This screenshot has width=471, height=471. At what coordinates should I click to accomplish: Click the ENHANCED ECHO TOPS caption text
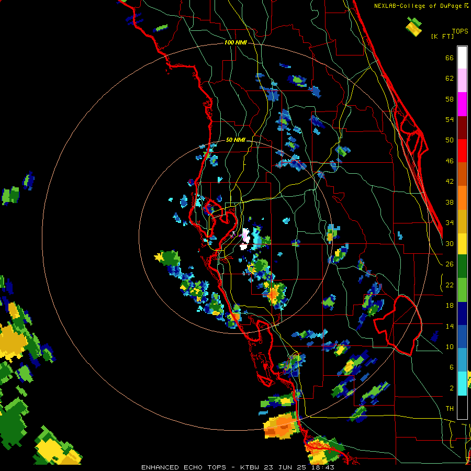(x=184, y=467)
